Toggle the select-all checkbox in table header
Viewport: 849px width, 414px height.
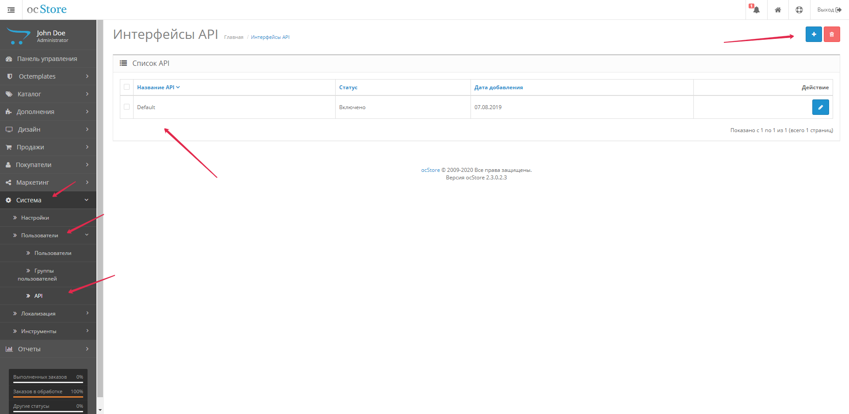click(127, 87)
